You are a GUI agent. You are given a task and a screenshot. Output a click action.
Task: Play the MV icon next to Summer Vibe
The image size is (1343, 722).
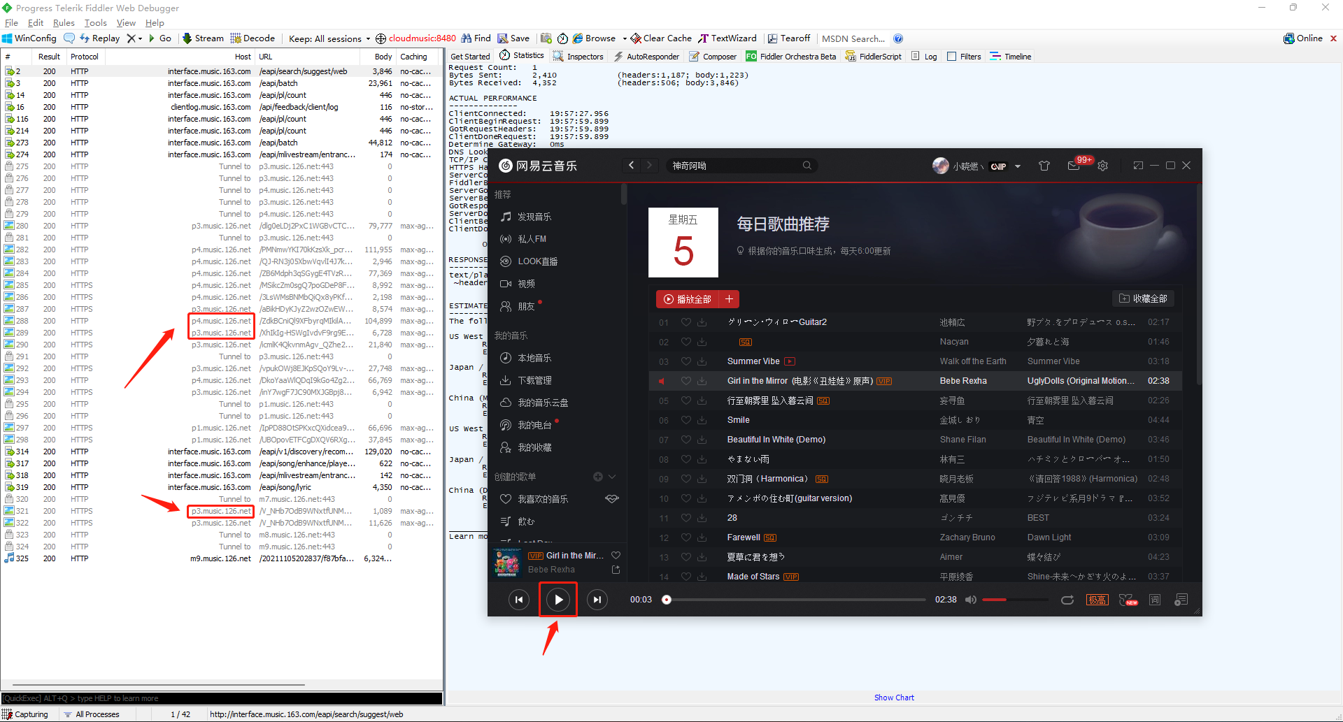coord(790,361)
